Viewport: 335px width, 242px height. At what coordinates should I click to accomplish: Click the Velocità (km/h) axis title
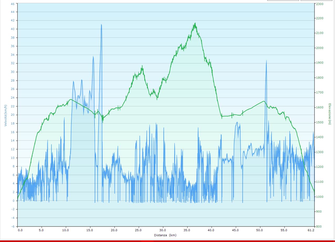tap(5, 115)
